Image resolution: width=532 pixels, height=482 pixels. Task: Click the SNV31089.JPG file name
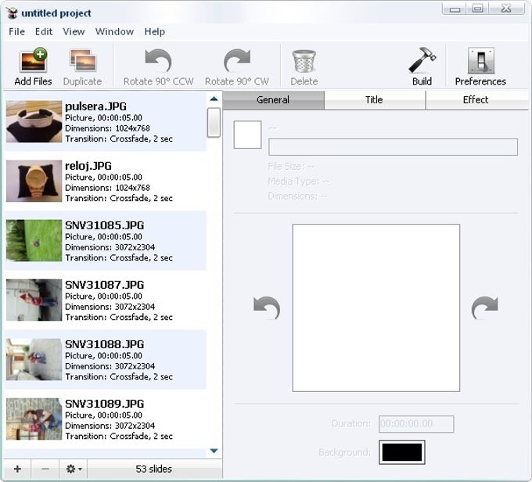tap(105, 404)
